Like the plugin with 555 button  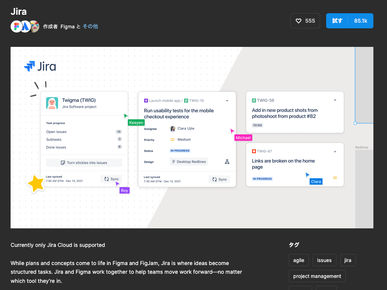point(305,21)
